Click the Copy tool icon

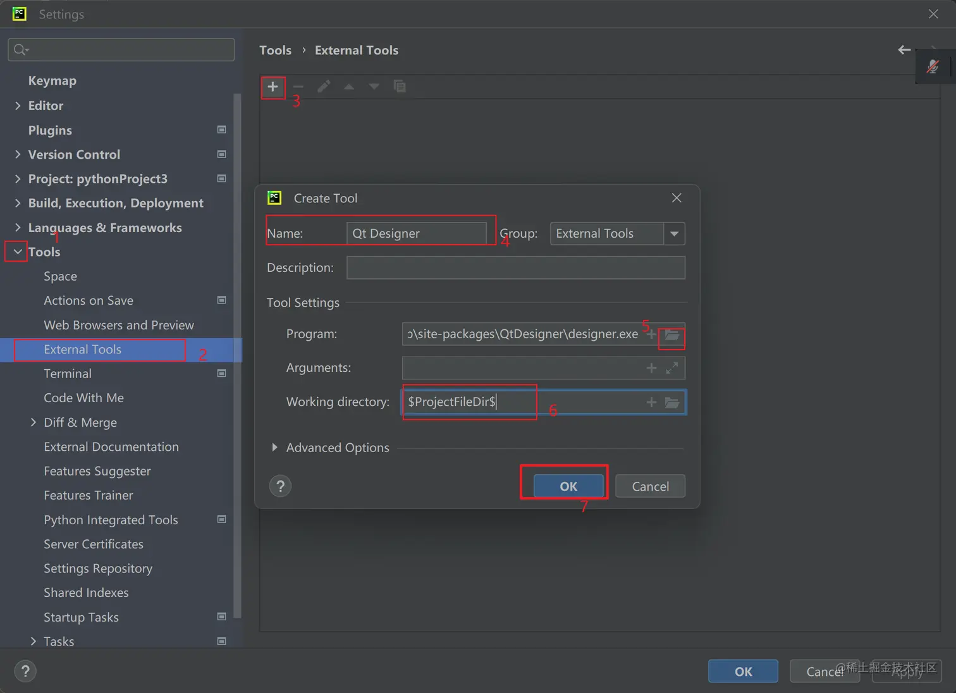pos(400,87)
